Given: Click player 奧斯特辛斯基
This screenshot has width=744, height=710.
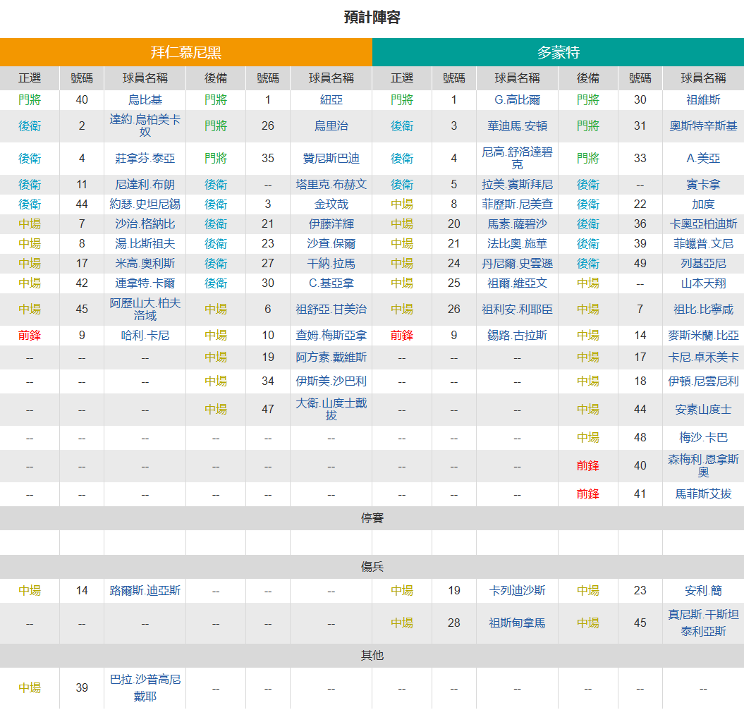Looking at the screenshot, I should pos(703,126).
